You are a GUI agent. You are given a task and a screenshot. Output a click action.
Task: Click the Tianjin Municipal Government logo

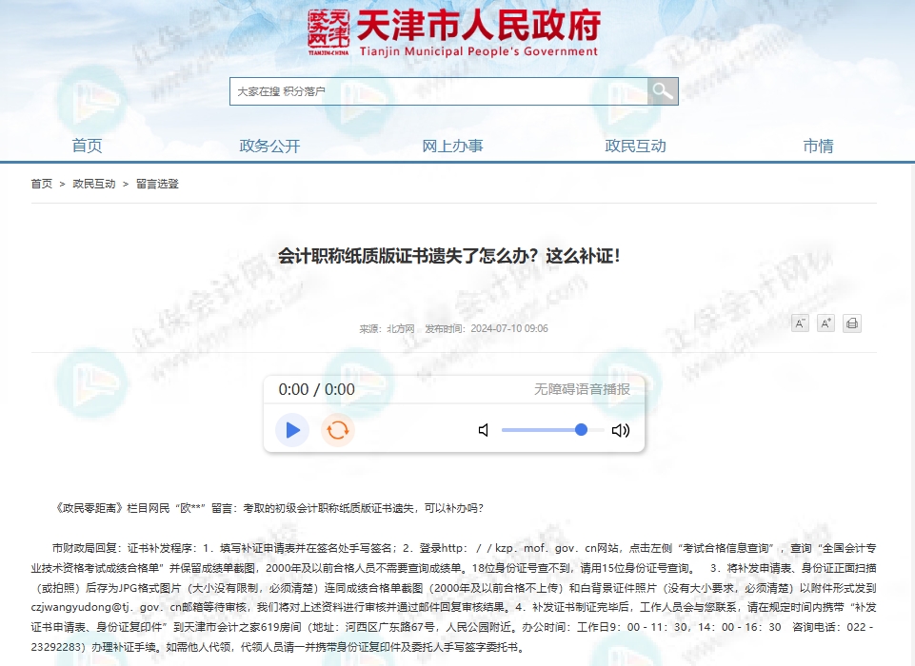455,31
